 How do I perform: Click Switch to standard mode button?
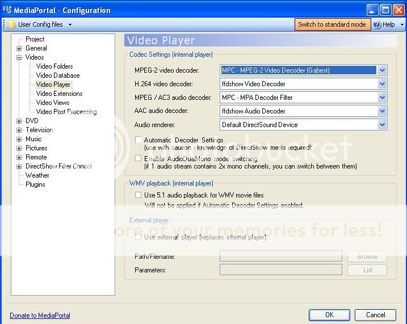332,24
